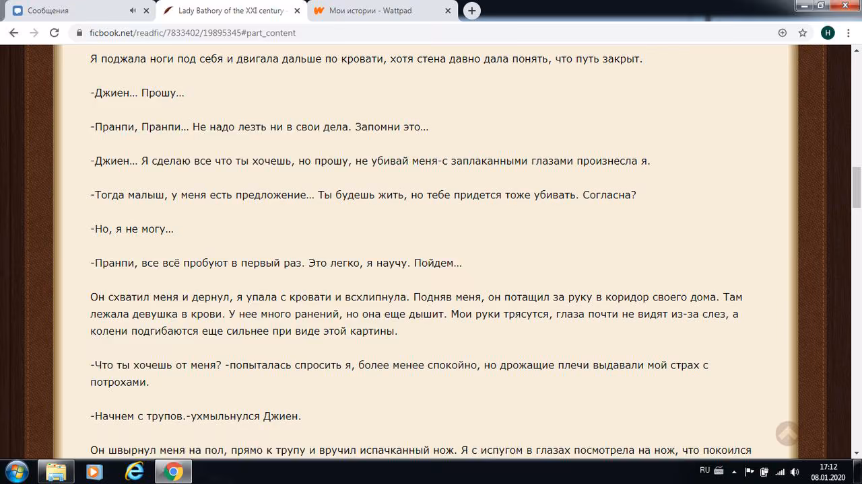Open the volume speaker icon
Viewport: 862px width, 484px height.
pos(795,472)
